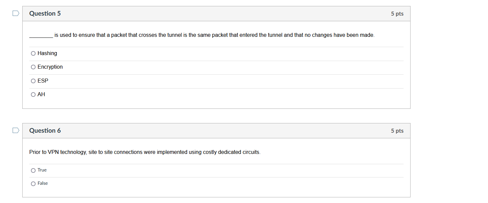The image size is (488, 203).
Task: Click the Question 5 header
Action: [x=45, y=13]
